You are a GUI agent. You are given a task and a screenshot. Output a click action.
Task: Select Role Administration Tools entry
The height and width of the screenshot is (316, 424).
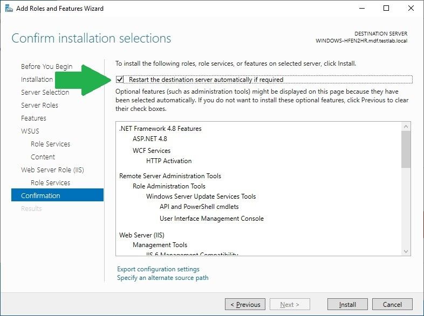click(169, 186)
